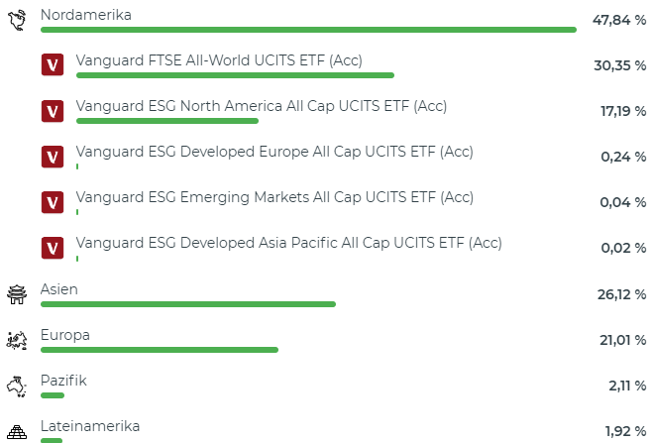Open Vanguard FTSE All-World UCITS ETF link
652x443 pixels.
pyautogui.click(x=219, y=60)
